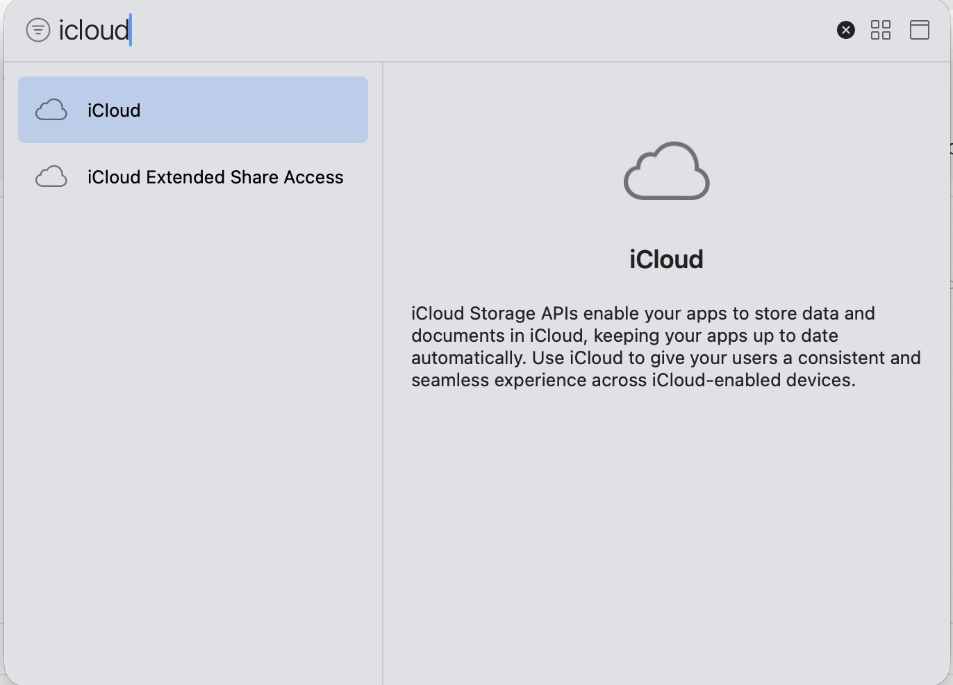
Task: Select iCloud Extended Share Access capability
Action: (215, 177)
